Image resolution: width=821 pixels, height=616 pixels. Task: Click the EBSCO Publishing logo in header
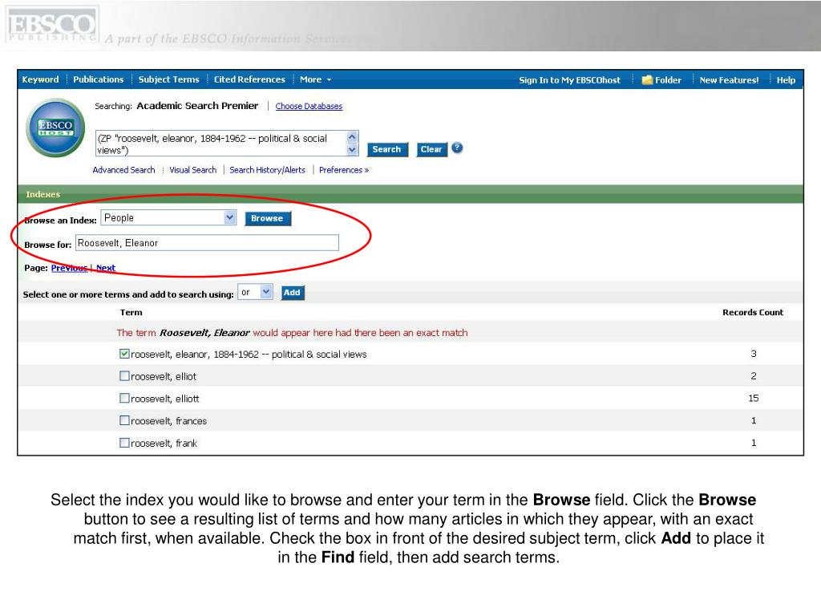point(51,24)
